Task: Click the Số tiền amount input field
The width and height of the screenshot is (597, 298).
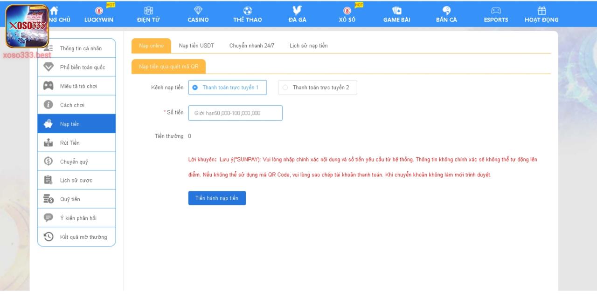Action: click(x=235, y=113)
